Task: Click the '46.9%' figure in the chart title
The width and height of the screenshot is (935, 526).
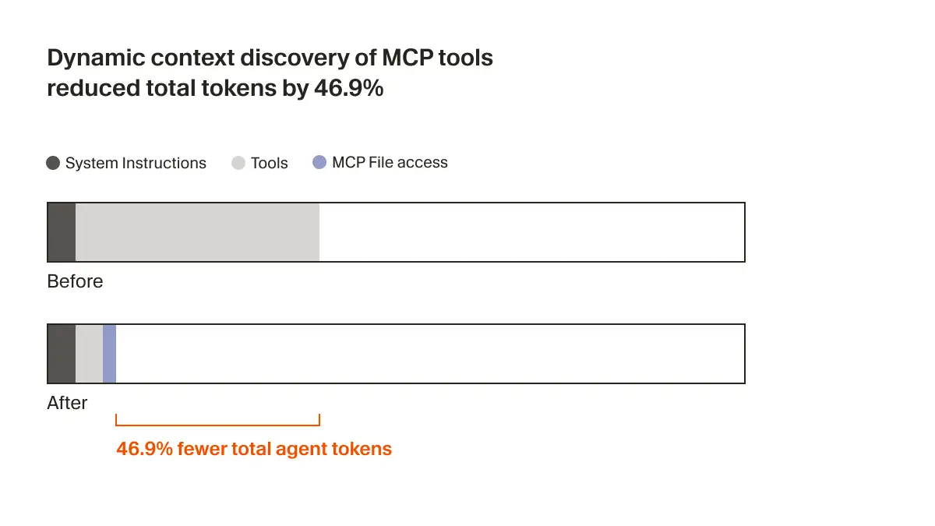Action: (348, 88)
